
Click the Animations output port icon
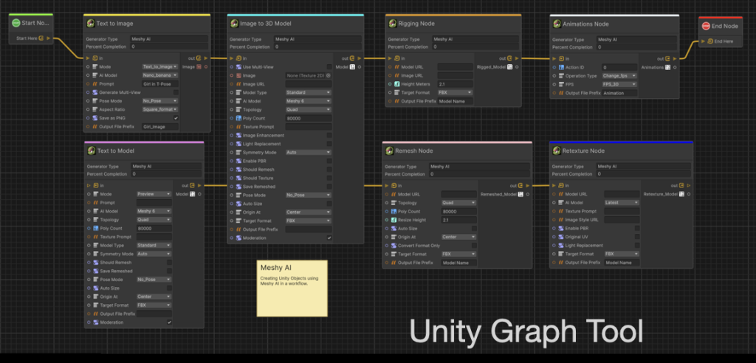point(667,66)
